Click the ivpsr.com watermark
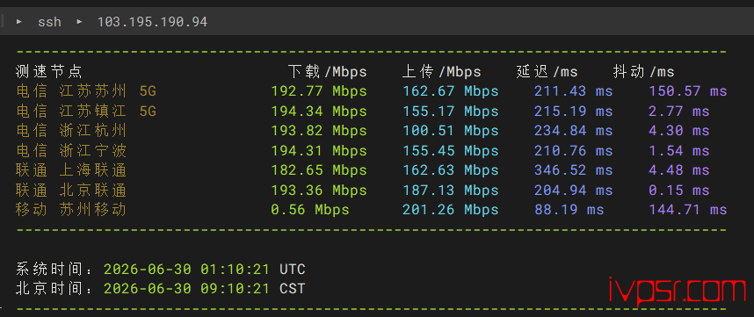This screenshot has height=317, width=754. click(x=678, y=291)
